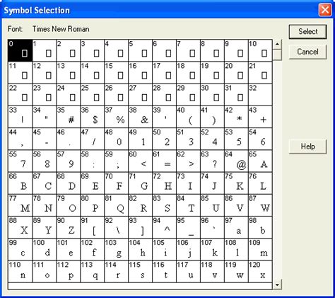The width and height of the screenshot is (335, 298).
Task: Choose the period cell 46
Action: coord(69,139)
